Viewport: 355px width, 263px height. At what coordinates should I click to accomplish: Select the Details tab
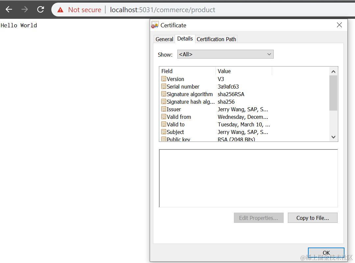pyautogui.click(x=185, y=39)
